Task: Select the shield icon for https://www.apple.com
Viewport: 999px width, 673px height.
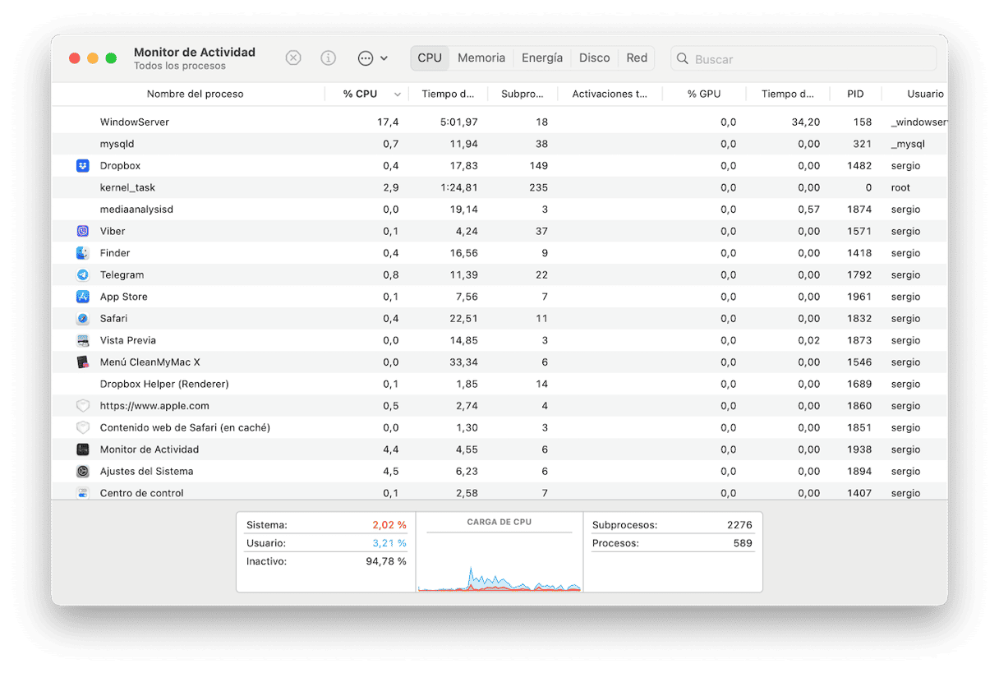Action: (83, 405)
